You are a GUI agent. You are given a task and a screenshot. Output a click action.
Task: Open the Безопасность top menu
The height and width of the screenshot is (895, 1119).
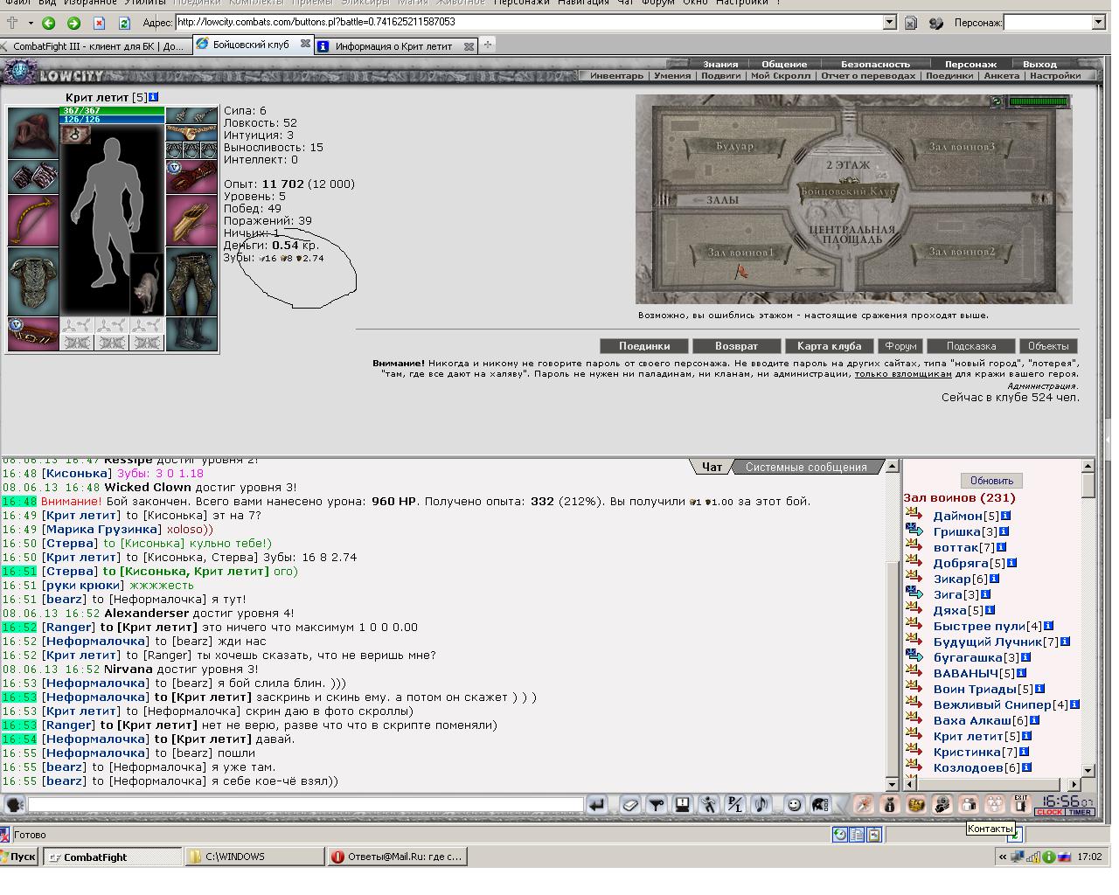875,64
